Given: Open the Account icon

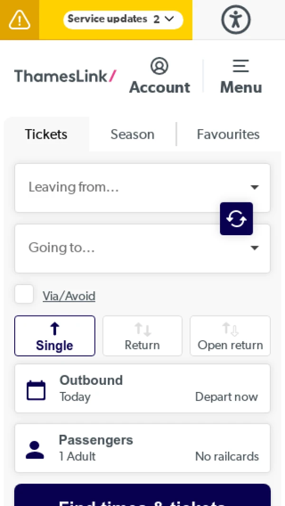Looking at the screenshot, I should (x=160, y=67).
